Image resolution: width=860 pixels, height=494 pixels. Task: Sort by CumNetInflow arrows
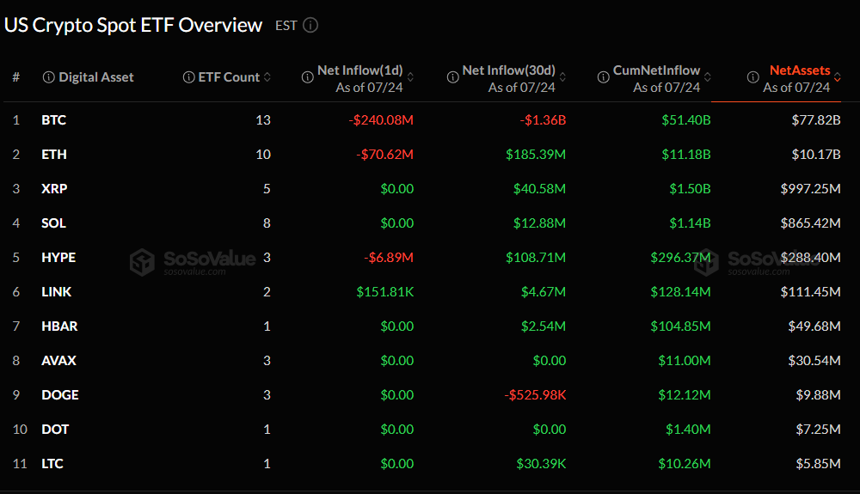point(708,77)
